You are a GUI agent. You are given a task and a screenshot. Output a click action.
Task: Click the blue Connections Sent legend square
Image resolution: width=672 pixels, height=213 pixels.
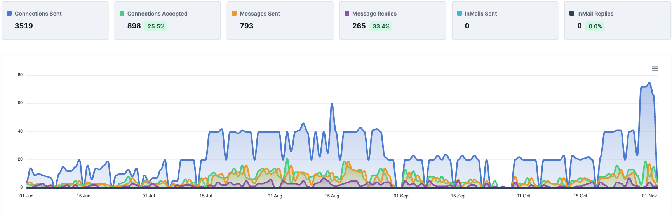click(x=9, y=13)
